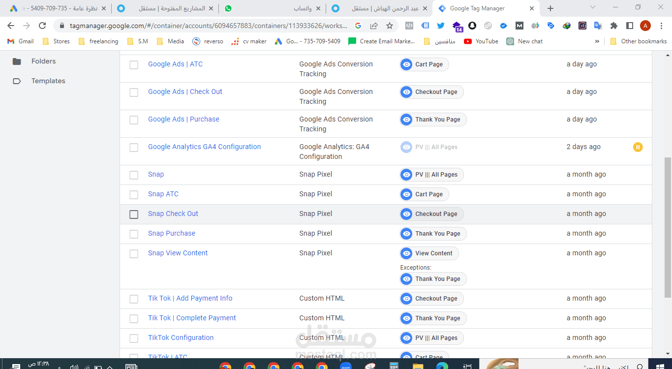Open the freelancing bookmarks folder
The height and width of the screenshot is (369, 672).
pyautogui.click(x=98, y=41)
